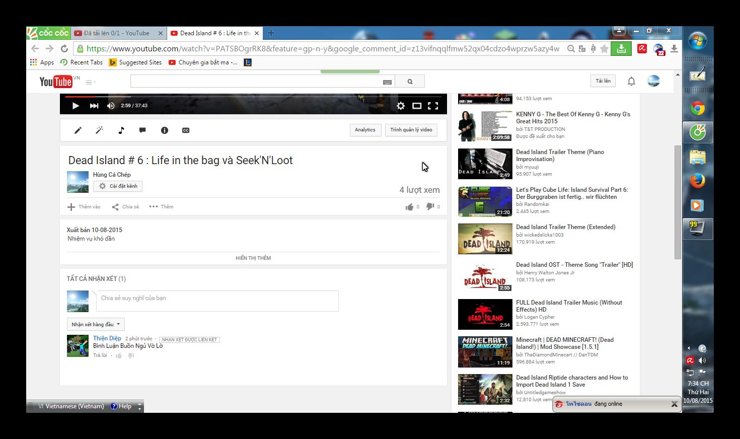Expand the 'Nhận xét hàng đầu' sort dropdown
This screenshot has width=740, height=439.
96,325
